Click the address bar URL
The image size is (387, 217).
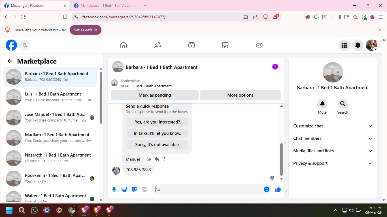pyautogui.click(x=124, y=17)
